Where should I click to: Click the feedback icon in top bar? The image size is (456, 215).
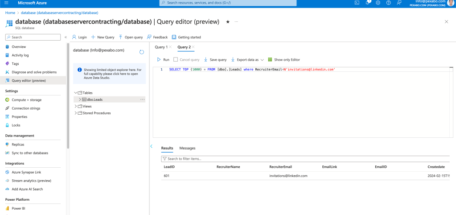click(399, 3)
